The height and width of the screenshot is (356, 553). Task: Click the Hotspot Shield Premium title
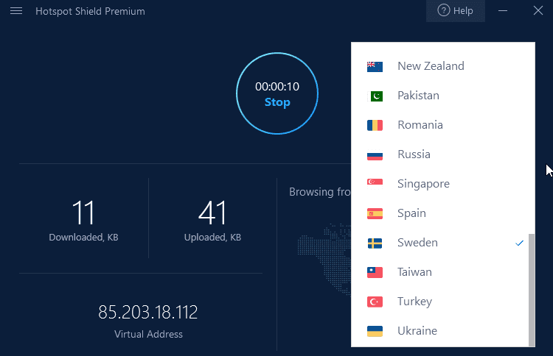pos(90,11)
